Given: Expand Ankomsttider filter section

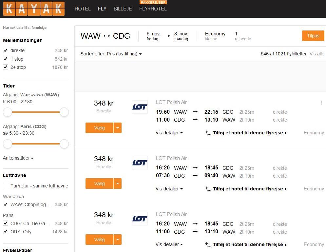Looking at the screenshot, I should click(18, 158).
